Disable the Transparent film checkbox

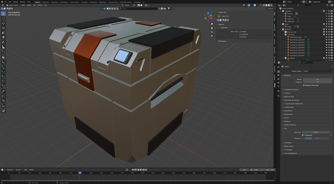click(x=303, y=135)
